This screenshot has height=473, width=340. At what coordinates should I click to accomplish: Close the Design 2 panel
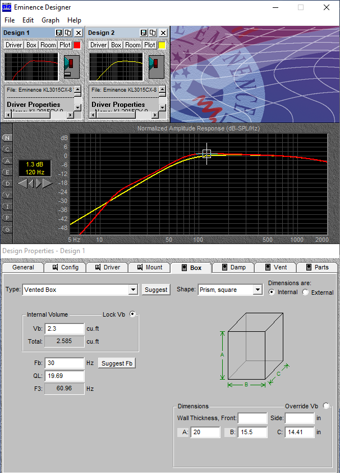point(163,33)
